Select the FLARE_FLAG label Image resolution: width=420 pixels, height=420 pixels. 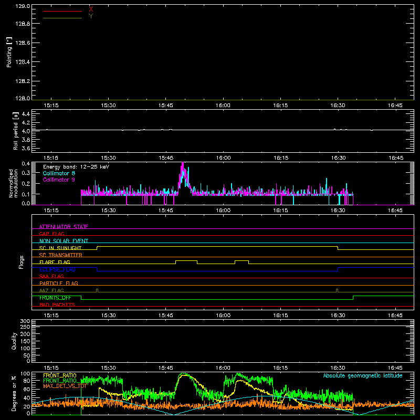click(55, 262)
